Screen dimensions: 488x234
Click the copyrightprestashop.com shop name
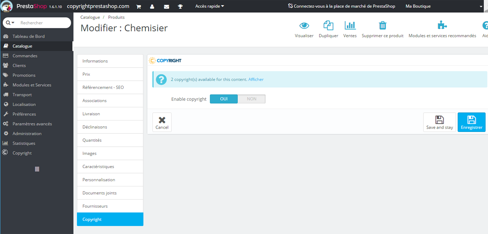coord(98,6)
